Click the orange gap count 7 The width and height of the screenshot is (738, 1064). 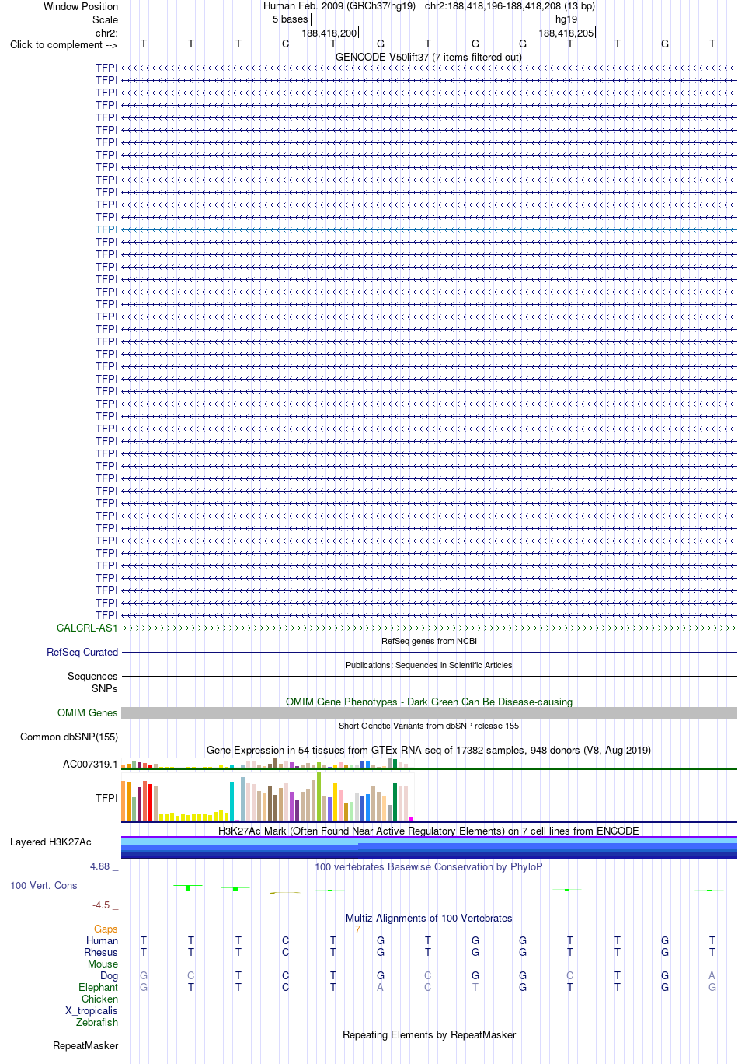click(x=357, y=929)
